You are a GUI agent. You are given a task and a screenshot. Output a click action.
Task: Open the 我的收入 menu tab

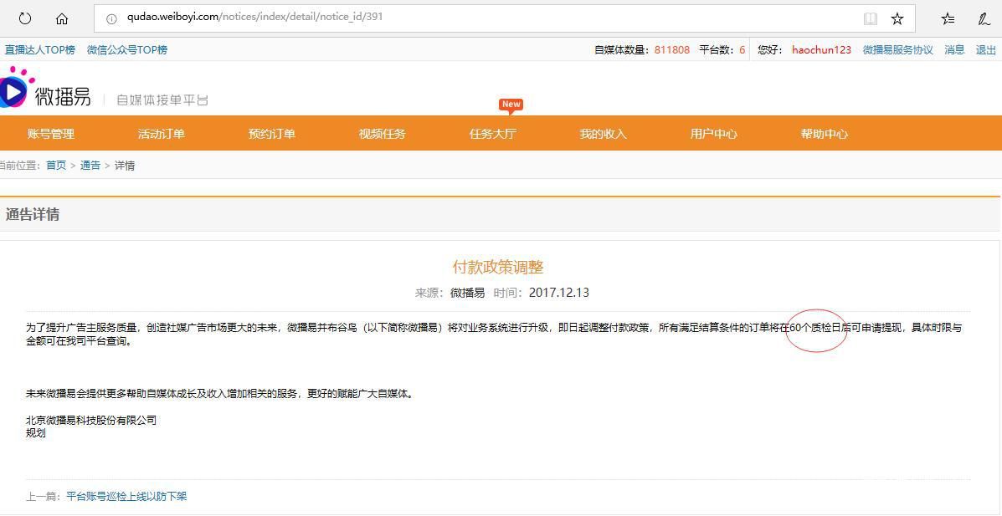(x=604, y=134)
